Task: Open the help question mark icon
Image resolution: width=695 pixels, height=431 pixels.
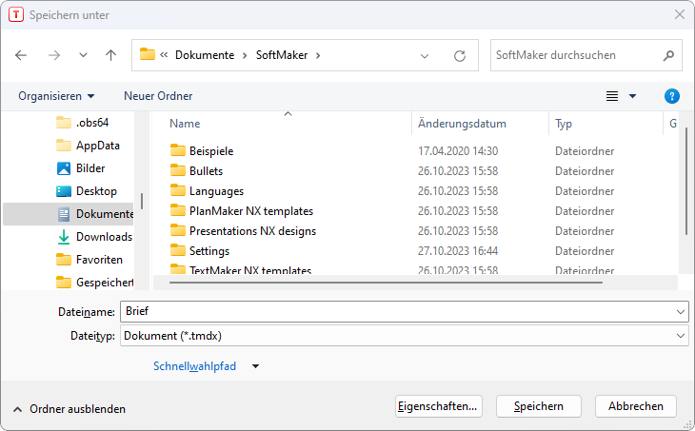Action: click(x=671, y=96)
